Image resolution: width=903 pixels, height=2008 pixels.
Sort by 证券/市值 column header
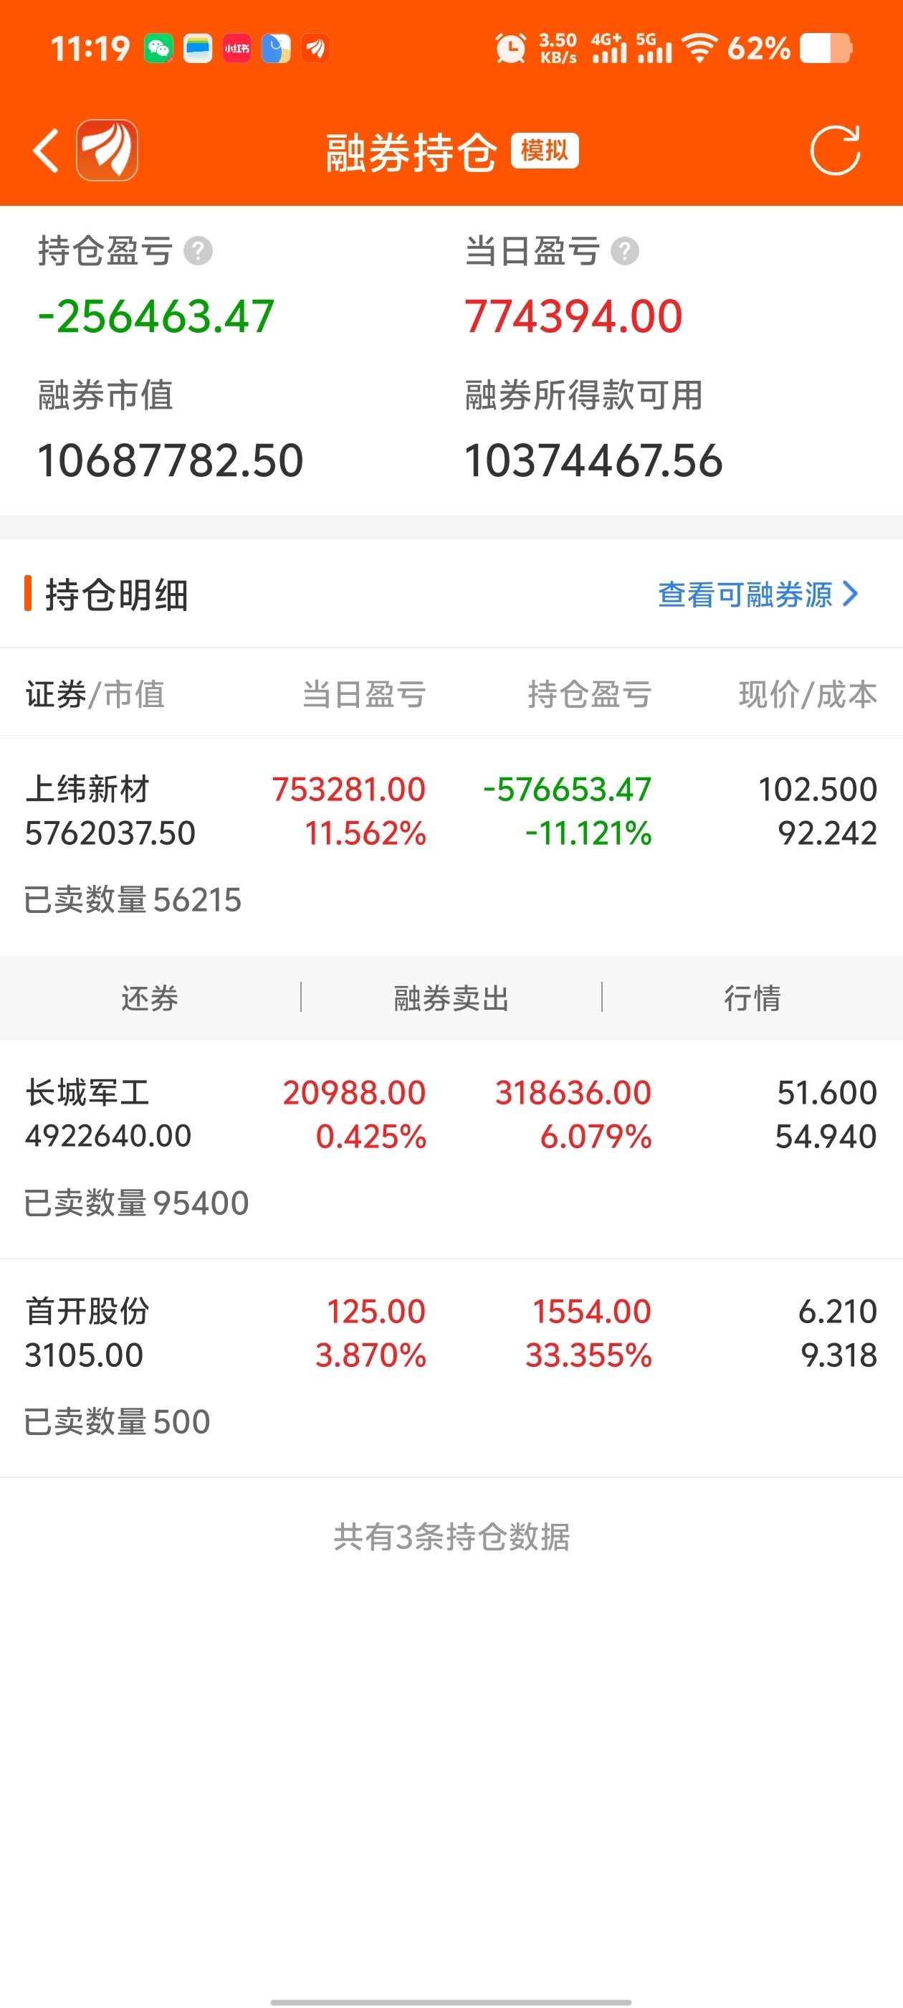click(95, 693)
